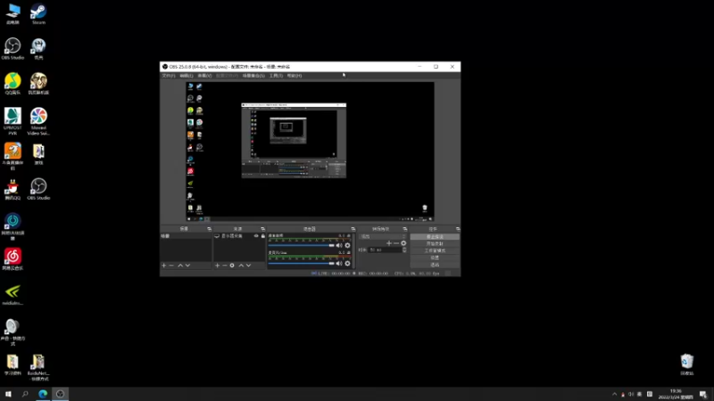Open OBS Studio shortcut beside 腾讯QQ icon
This screenshot has width=714, height=401.
click(x=38, y=189)
